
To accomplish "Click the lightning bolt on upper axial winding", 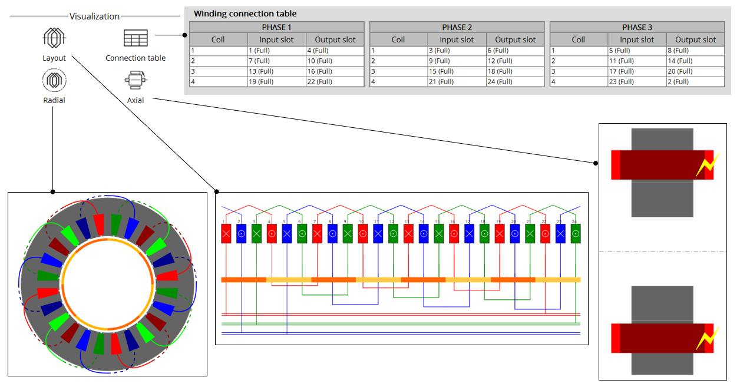I will 704,167.
